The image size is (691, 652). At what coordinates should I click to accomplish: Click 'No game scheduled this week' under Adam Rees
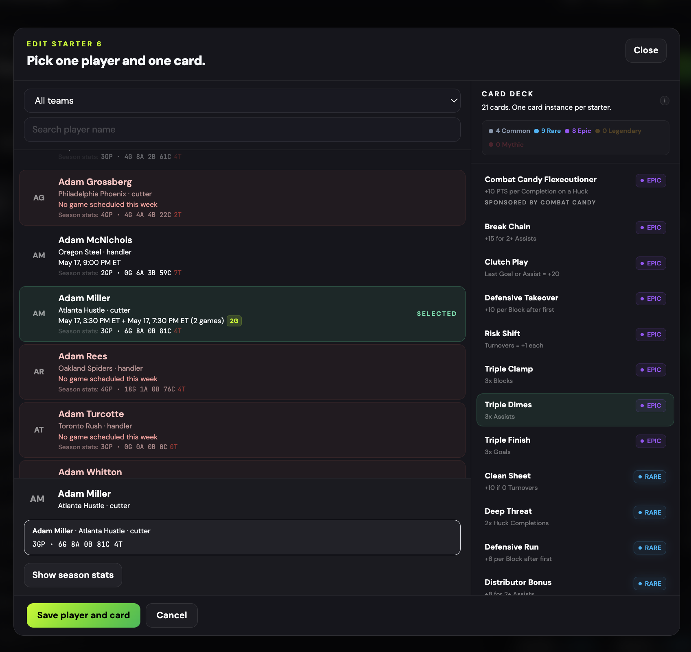coord(108,379)
